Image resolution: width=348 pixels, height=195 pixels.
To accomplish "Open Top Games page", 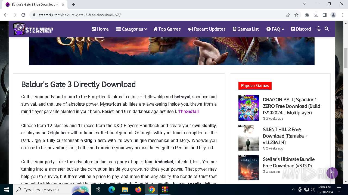I will (167, 29).
